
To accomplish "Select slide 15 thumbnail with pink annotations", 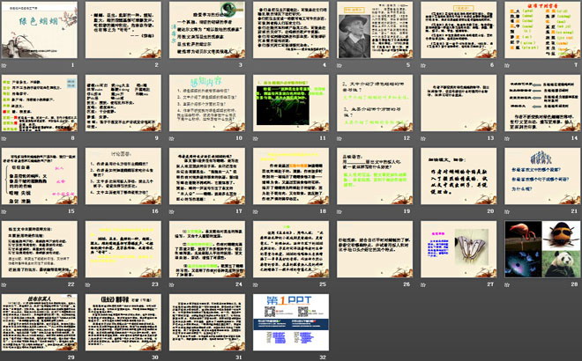I will [x=40, y=176].
